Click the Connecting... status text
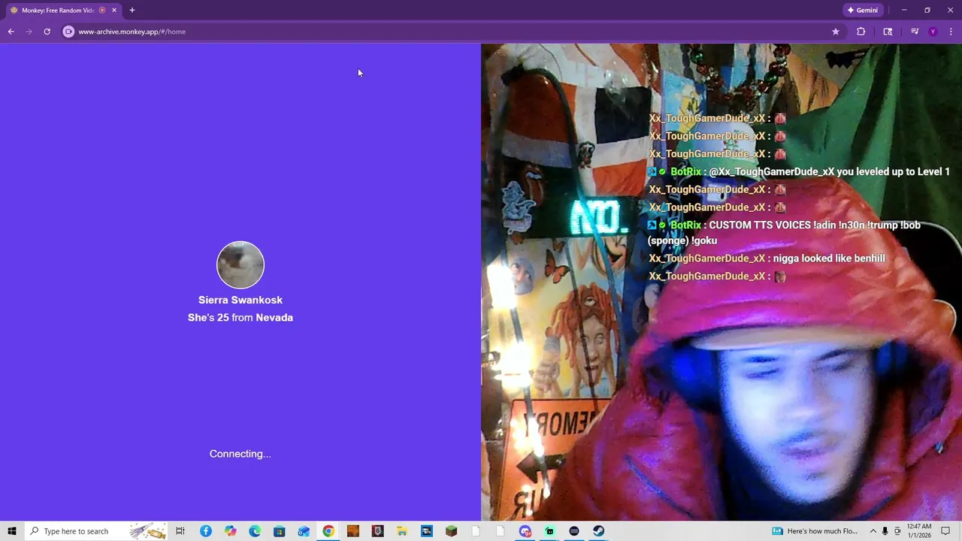The width and height of the screenshot is (962, 541). (x=240, y=454)
